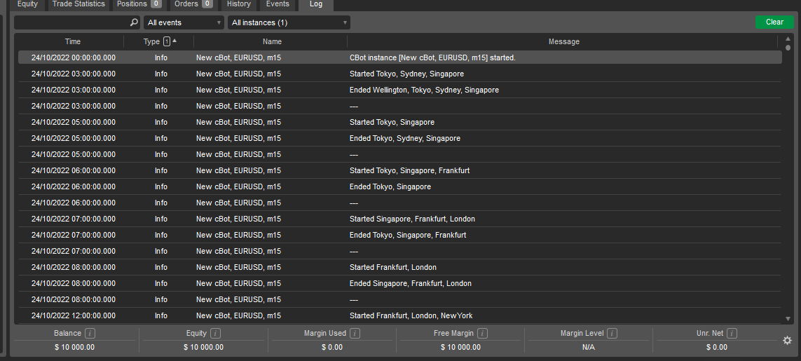Open the History tab
The width and height of the screenshot is (801, 361).
239,4
